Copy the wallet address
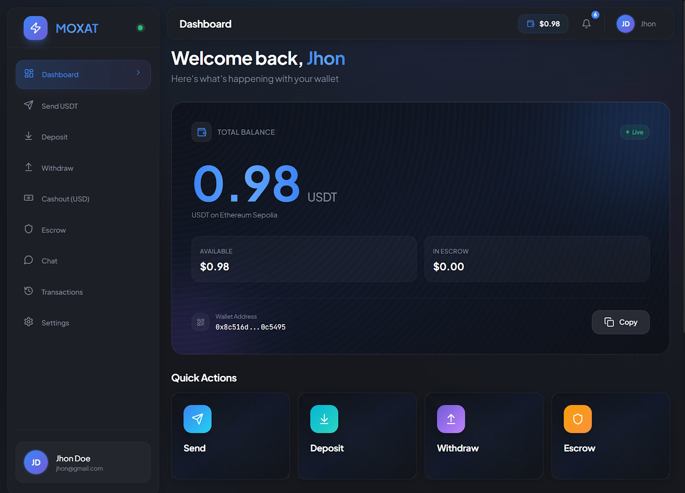685x493 pixels. (621, 322)
